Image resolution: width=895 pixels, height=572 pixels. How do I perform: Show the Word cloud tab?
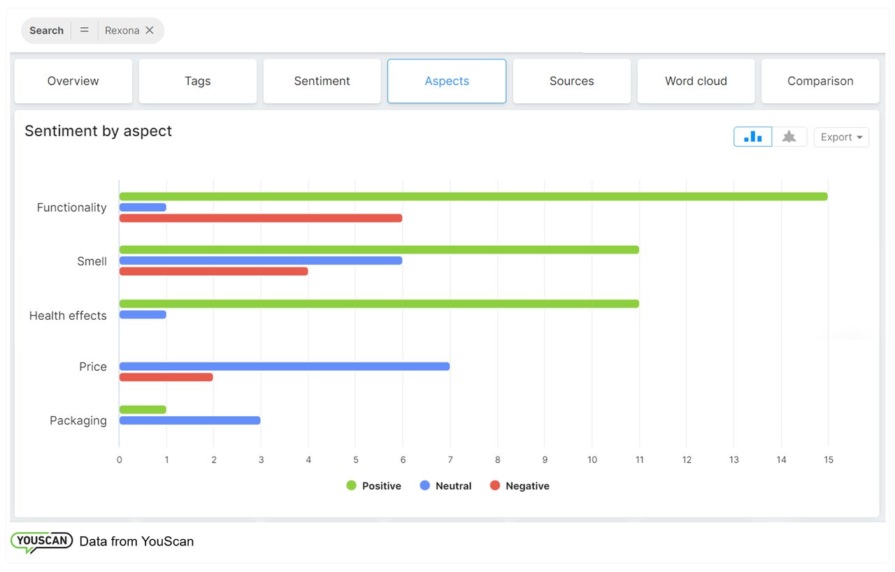coord(696,81)
